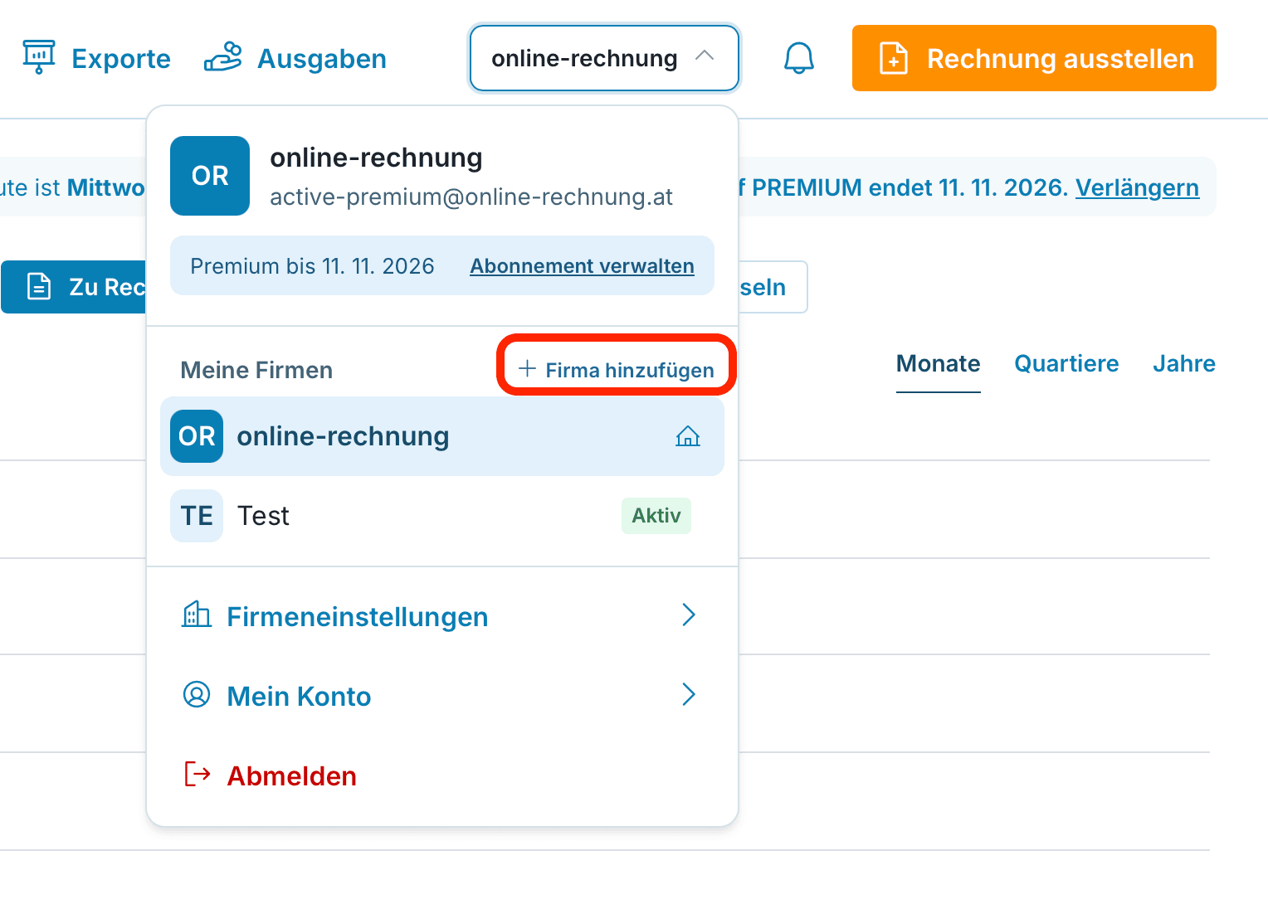The width and height of the screenshot is (1268, 904).
Task: Click the logout icon beside Abmelden
Action: pos(198,774)
